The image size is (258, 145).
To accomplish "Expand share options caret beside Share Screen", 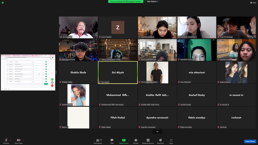I will click(x=129, y=140).
